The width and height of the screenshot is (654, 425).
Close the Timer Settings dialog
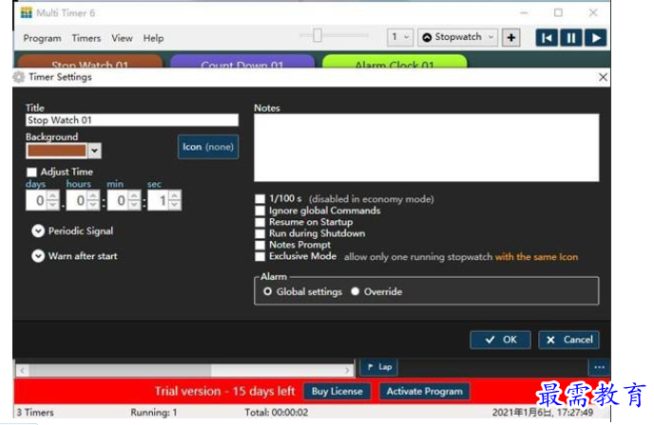[x=603, y=77]
